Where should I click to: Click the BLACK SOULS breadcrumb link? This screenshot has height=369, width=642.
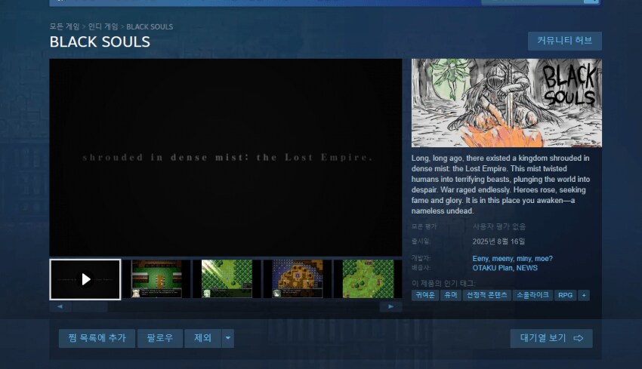150,26
